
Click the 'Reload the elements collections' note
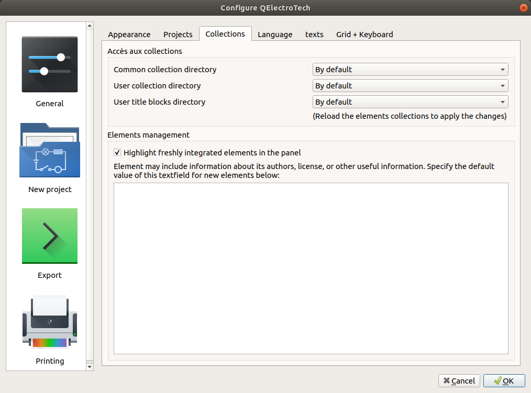click(x=410, y=116)
